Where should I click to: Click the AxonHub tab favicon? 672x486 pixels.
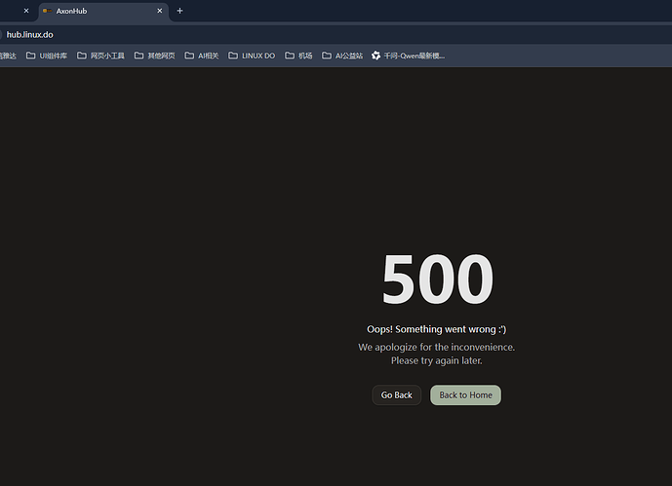click(x=47, y=11)
